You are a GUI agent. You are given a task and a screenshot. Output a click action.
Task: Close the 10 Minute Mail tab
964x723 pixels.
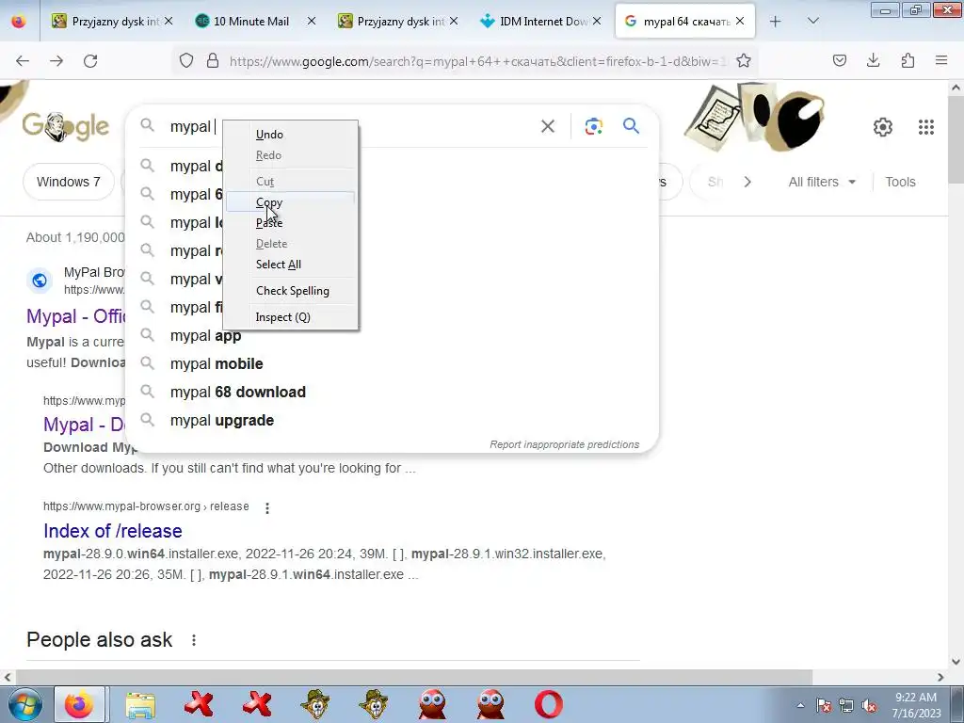coord(312,22)
